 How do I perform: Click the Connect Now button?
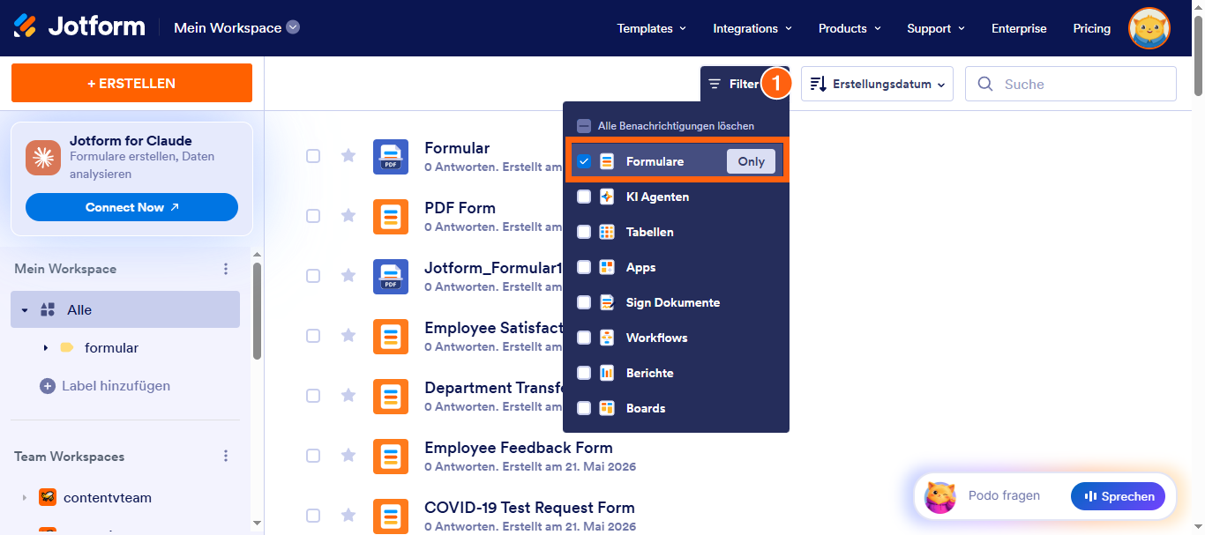click(131, 207)
